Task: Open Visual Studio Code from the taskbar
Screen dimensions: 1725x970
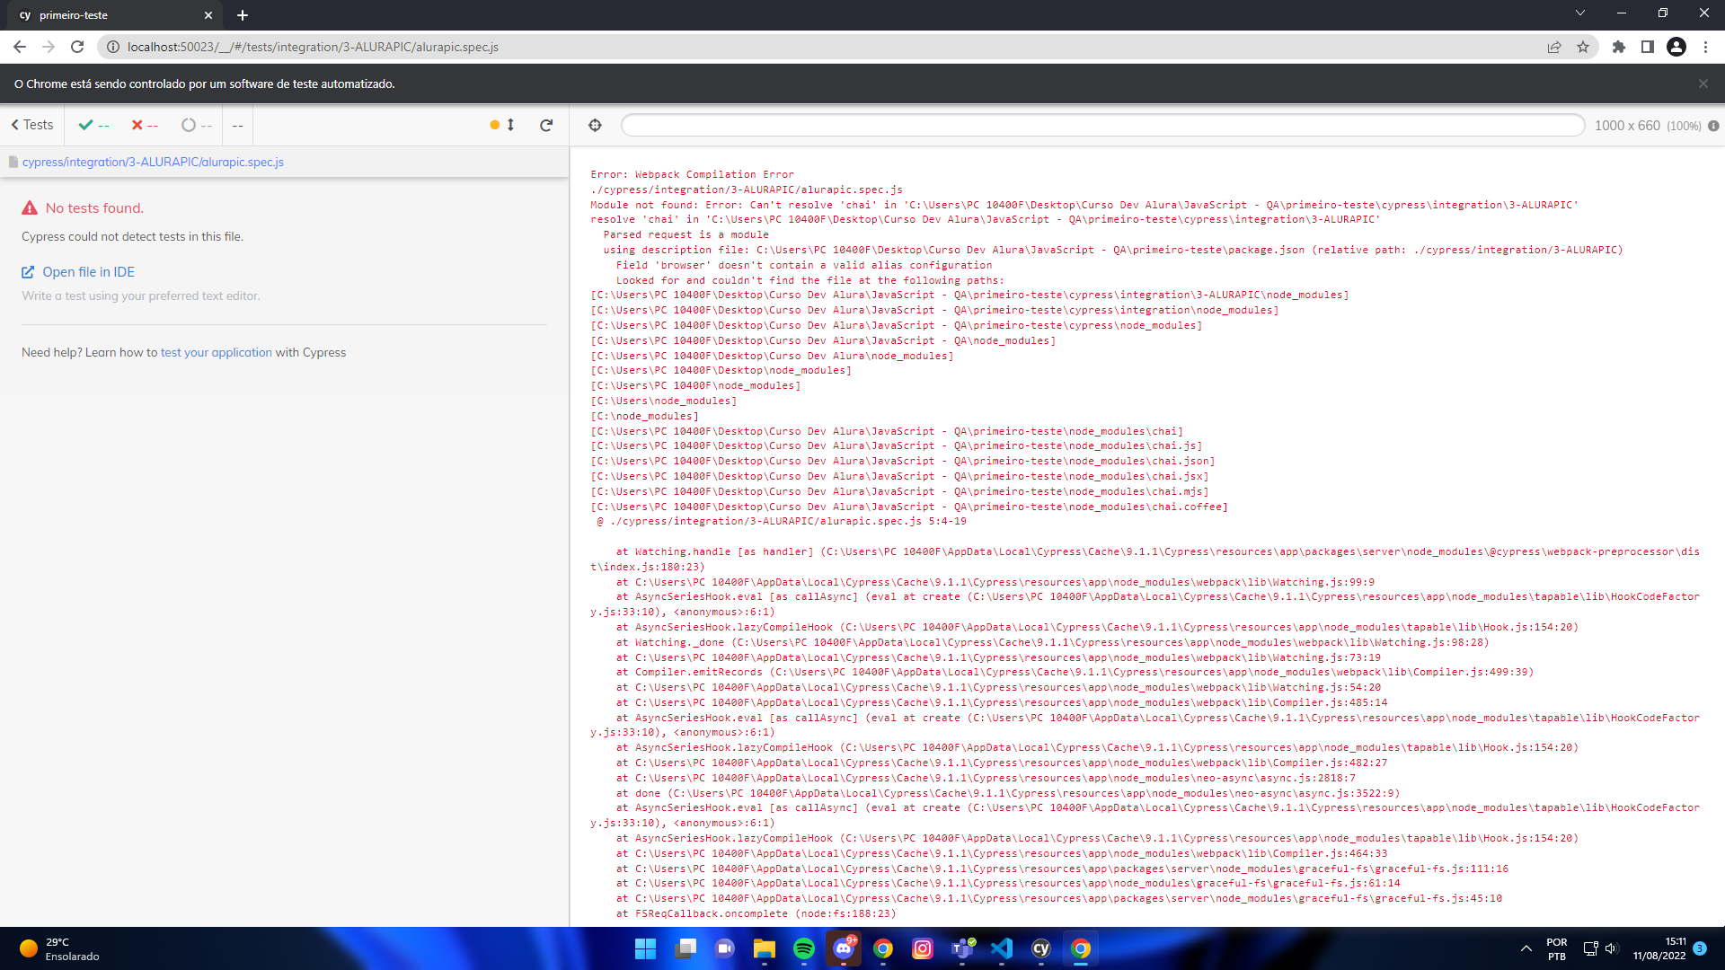Action: [x=1002, y=948]
